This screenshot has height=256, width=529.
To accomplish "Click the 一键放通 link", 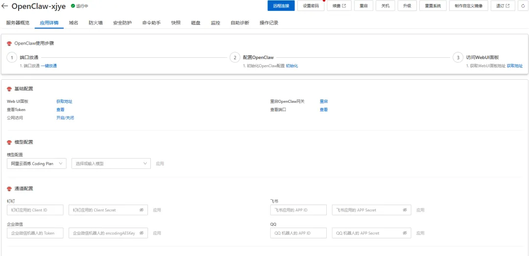I will point(49,66).
